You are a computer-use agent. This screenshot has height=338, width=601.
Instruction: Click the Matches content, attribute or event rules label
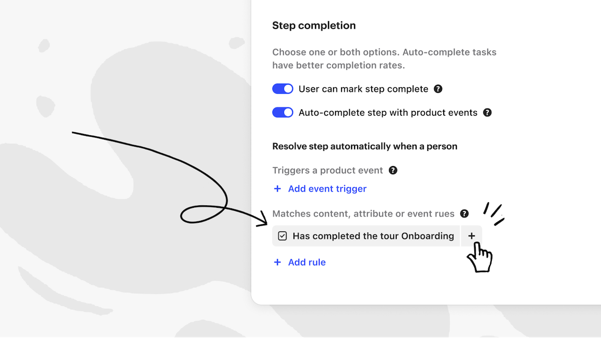(x=363, y=214)
